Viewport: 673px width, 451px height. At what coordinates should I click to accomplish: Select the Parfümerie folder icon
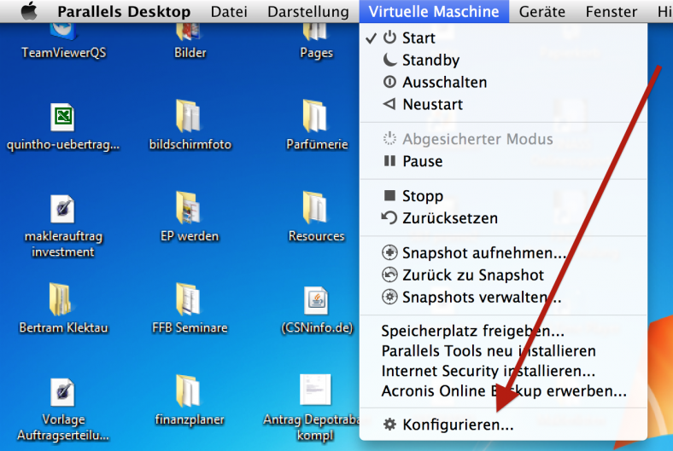pyautogui.click(x=317, y=125)
